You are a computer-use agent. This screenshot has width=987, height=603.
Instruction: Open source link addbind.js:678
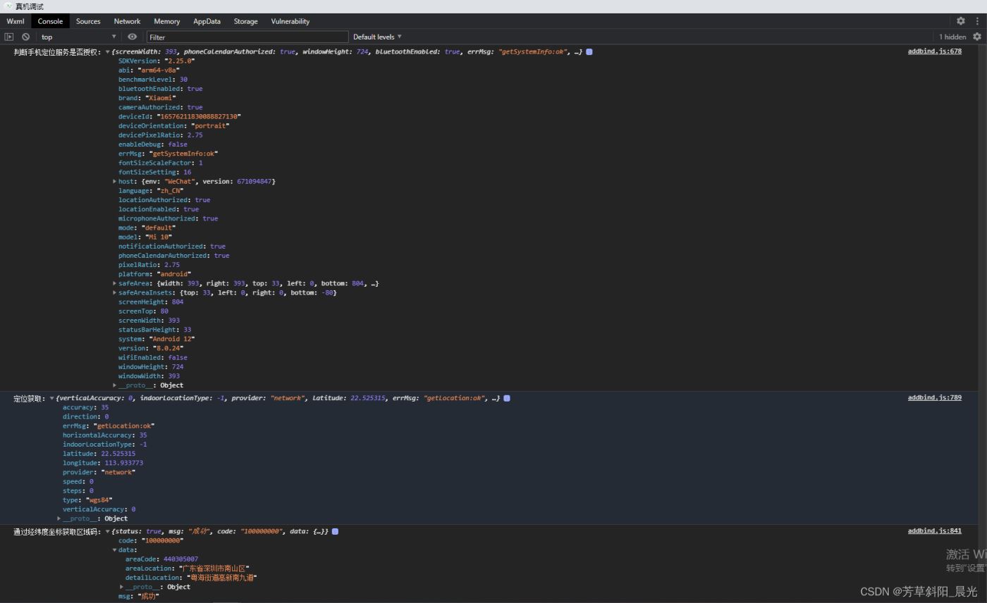934,51
